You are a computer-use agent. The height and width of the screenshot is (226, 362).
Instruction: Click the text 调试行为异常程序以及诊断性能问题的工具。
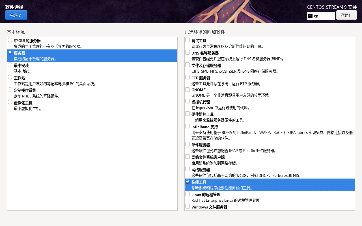point(228,46)
